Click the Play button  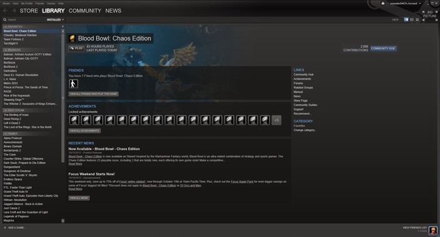(x=76, y=48)
